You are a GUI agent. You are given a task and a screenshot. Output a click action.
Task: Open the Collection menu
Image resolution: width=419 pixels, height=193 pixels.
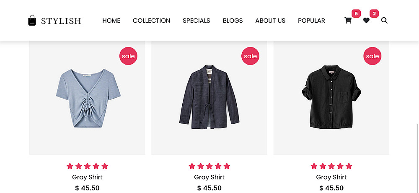151,21
